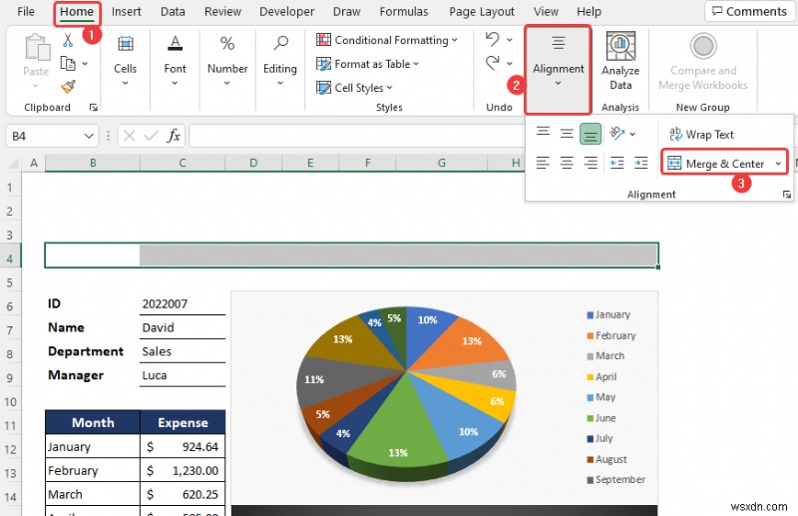798x516 pixels.
Task: Open the Redo history dropdown arrow
Action: (510, 63)
